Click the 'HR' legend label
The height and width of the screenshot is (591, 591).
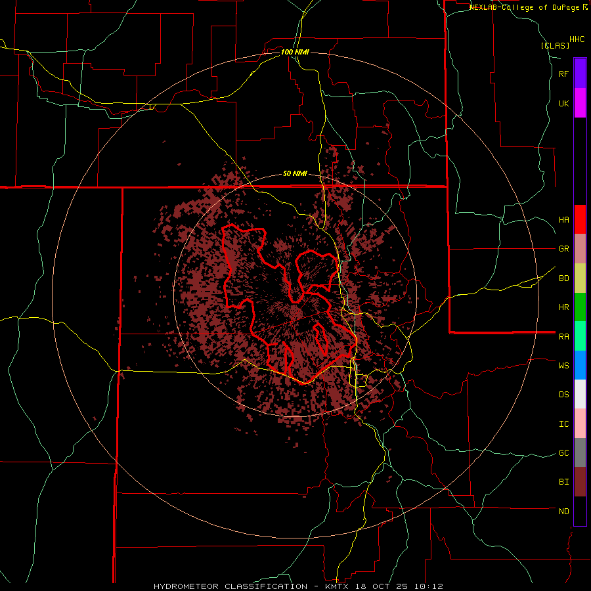click(563, 307)
